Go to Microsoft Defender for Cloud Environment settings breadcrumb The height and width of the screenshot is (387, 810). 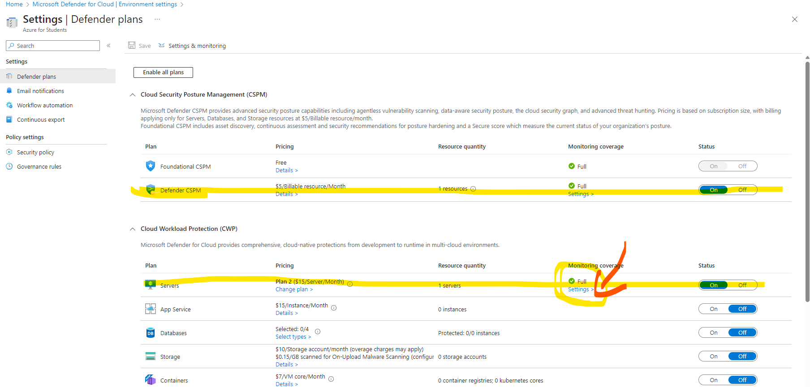105,4
